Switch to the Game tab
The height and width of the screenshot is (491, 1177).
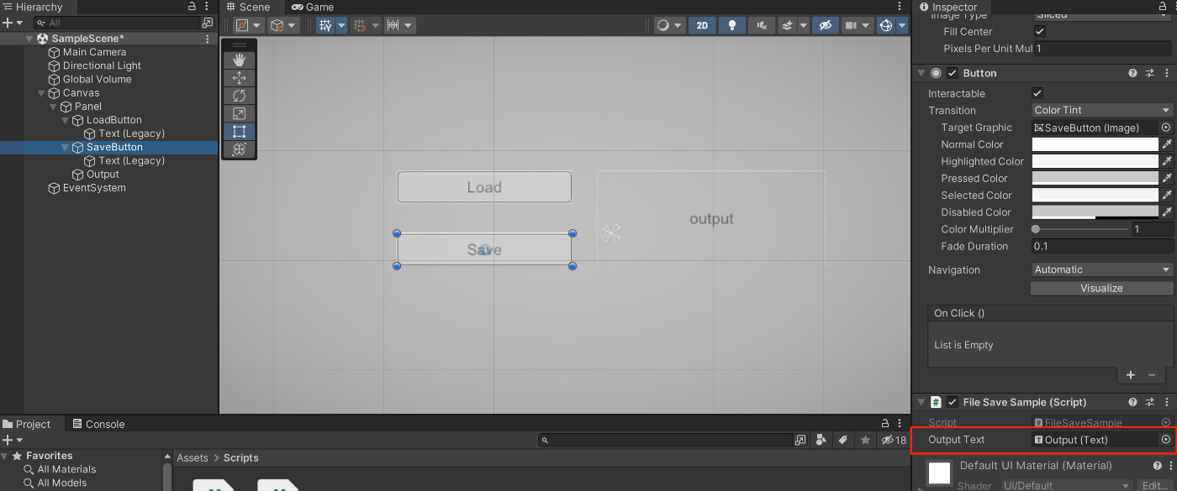313,7
